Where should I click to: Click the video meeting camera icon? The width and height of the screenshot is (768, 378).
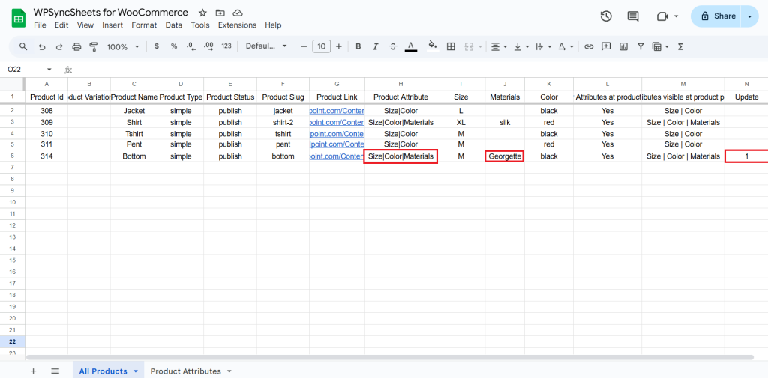(663, 16)
